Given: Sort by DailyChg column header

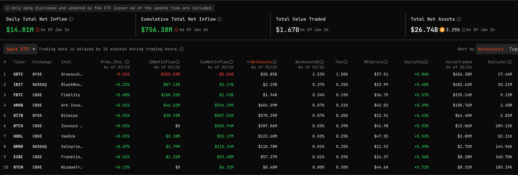Looking at the screenshot, I should coord(414,62).
